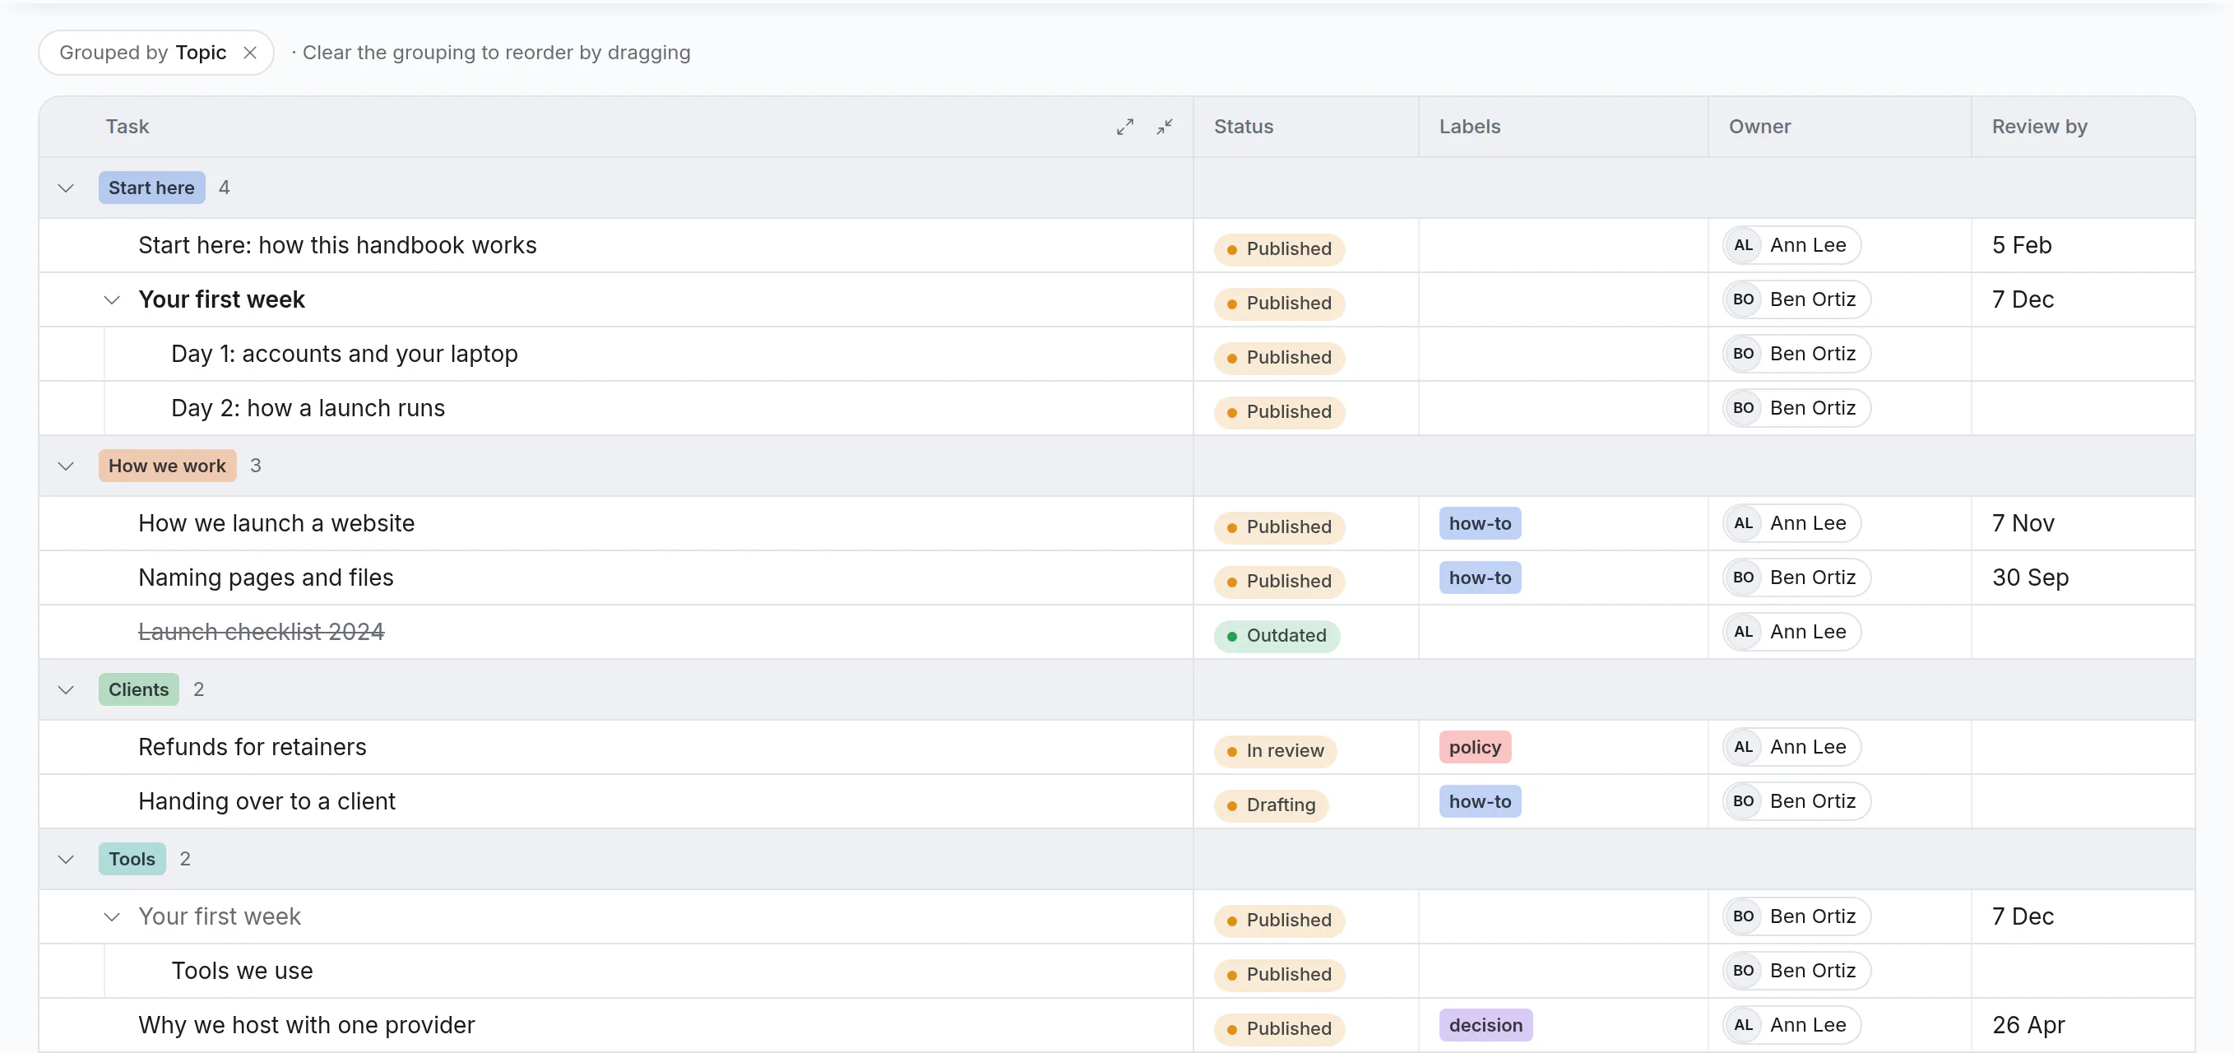Screen dimensions: 2234x1053
Task: Open Start here: how this handbook works
Action: (x=337, y=245)
